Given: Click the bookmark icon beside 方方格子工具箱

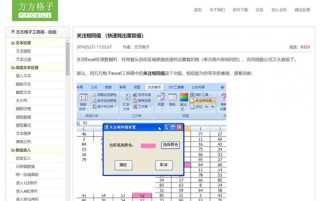Looking at the screenshot, I should 13,32.
